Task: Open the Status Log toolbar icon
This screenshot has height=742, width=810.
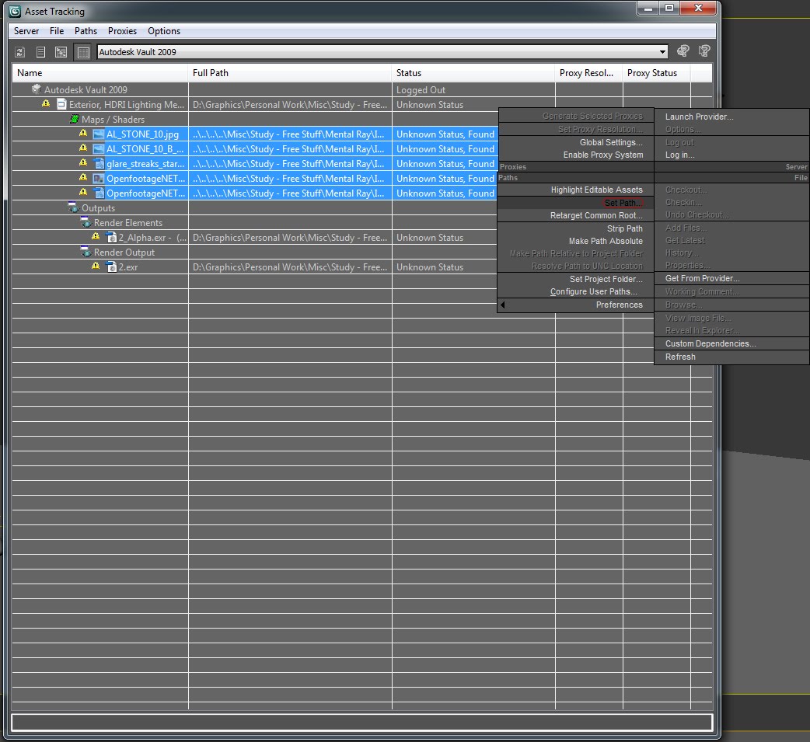Action: pos(40,52)
